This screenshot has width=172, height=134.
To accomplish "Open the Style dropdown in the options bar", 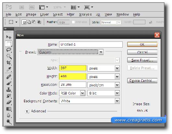I will pyautogui.click(x=111, y=22).
